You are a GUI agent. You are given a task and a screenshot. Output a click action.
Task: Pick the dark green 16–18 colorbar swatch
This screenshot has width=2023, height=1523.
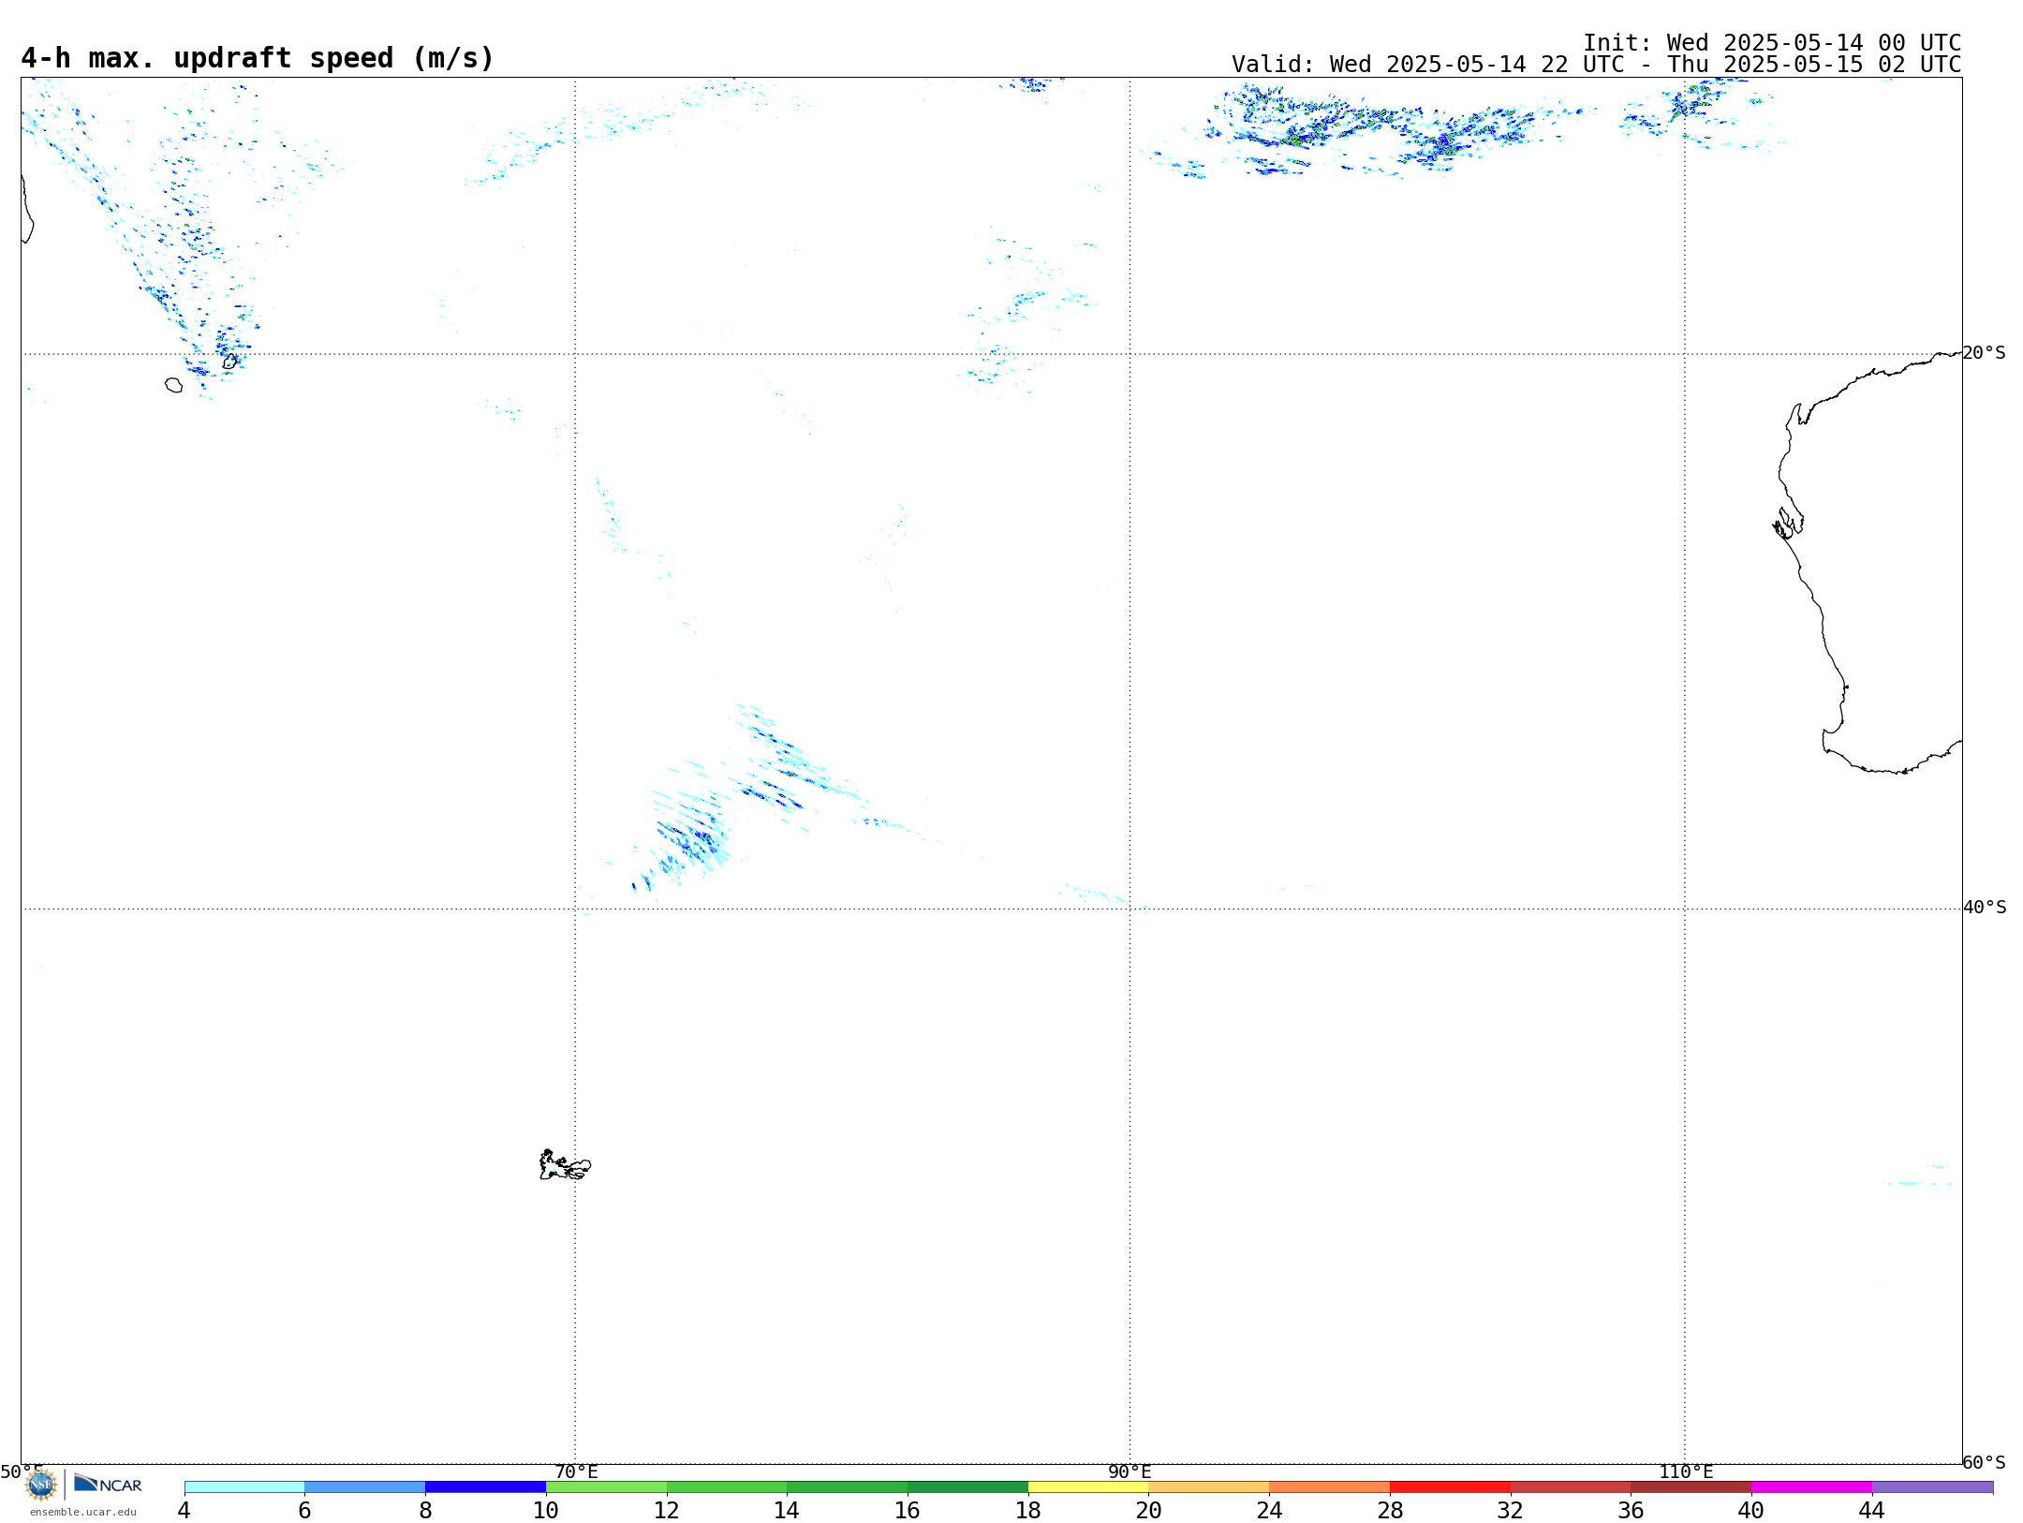967,1487
